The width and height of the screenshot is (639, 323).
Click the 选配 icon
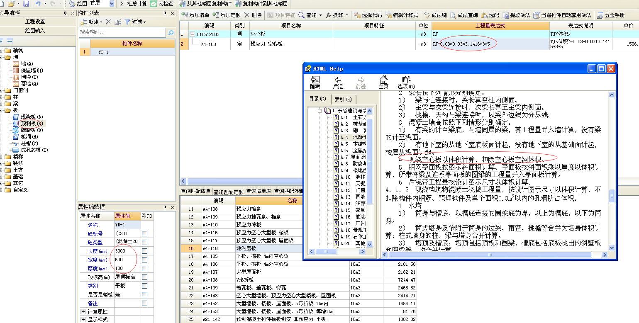[484, 15]
